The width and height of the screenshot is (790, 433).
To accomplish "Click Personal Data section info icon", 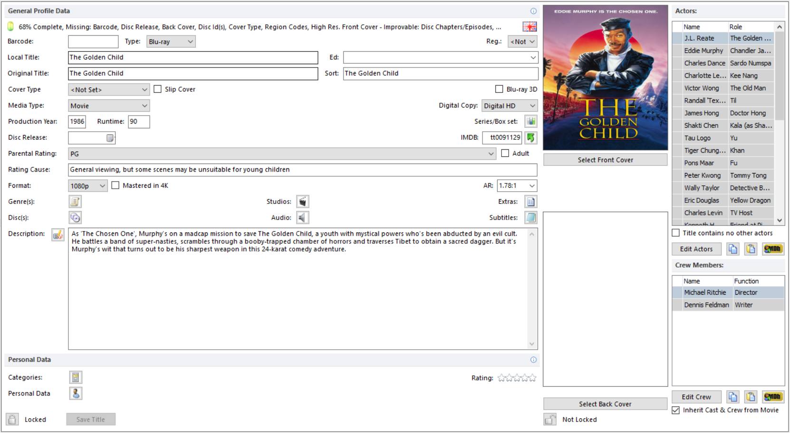I will 533,360.
